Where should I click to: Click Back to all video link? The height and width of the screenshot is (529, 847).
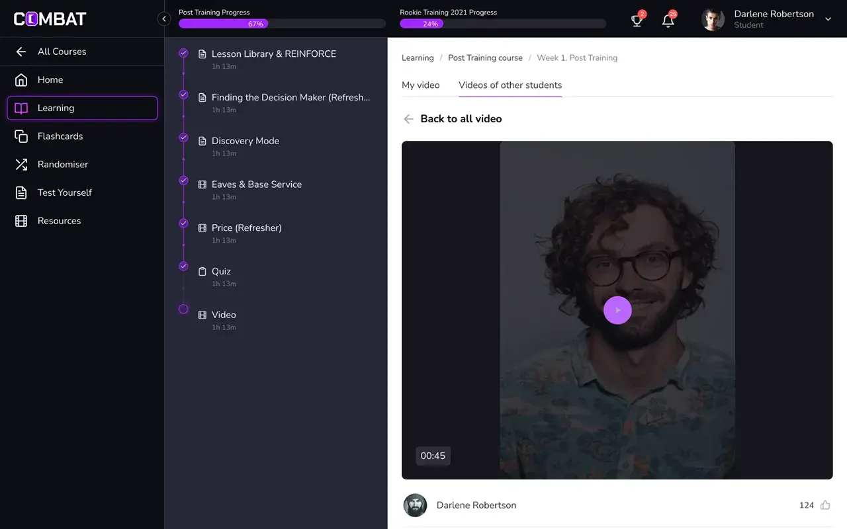pyautogui.click(x=461, y=119)
